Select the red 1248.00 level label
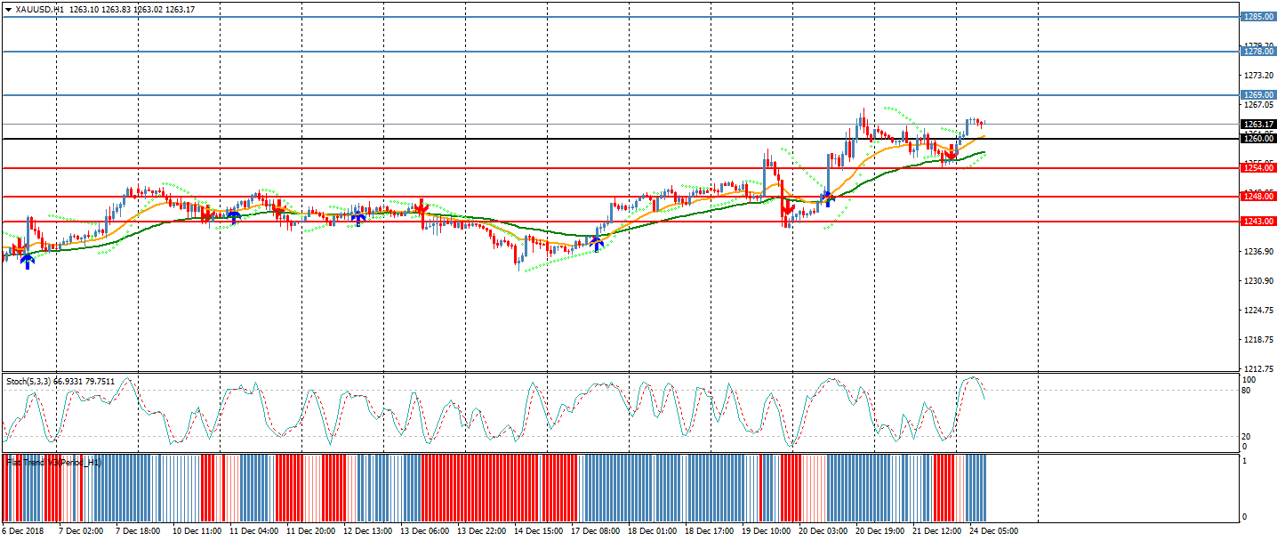The image size is (1277, 541). click(x=1257, y=197)
